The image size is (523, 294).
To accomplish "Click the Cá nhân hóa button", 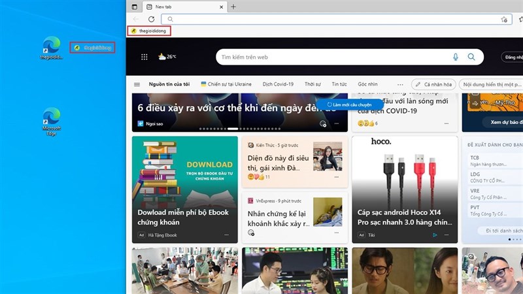I will coord(433,84).
